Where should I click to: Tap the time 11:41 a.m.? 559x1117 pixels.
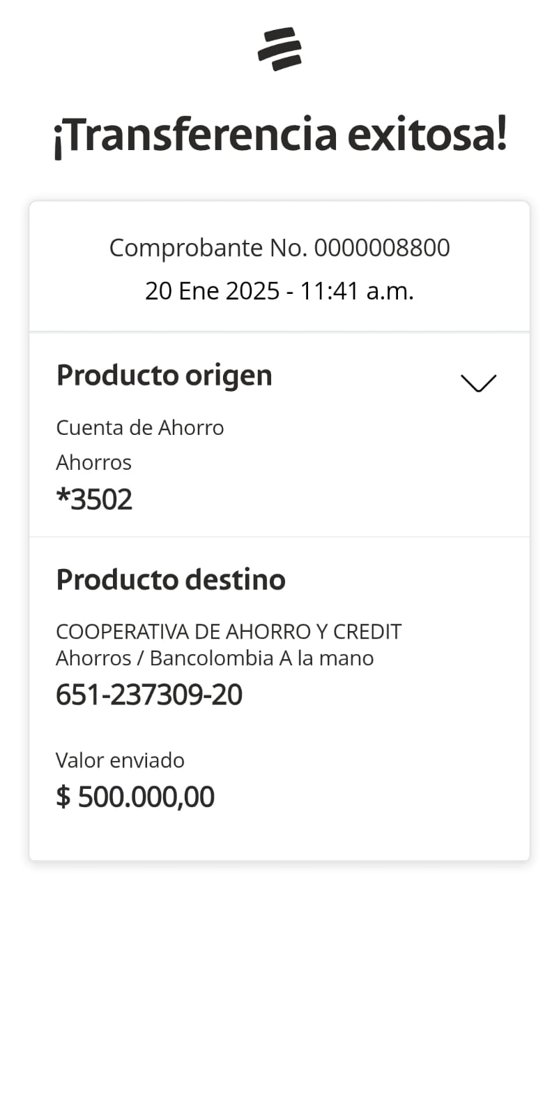[357, 291]
